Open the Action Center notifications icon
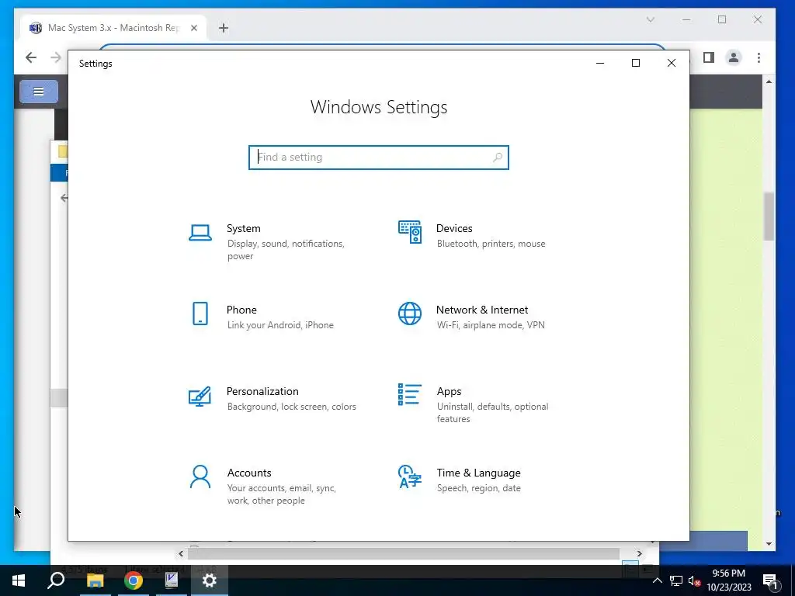This screenshot has height=596, width=795. coord(770,580)
